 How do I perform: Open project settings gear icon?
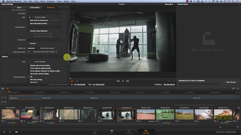[10, 132]
